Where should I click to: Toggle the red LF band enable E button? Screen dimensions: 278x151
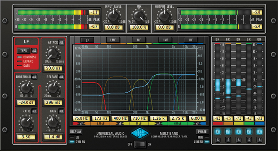coord(218,132)
